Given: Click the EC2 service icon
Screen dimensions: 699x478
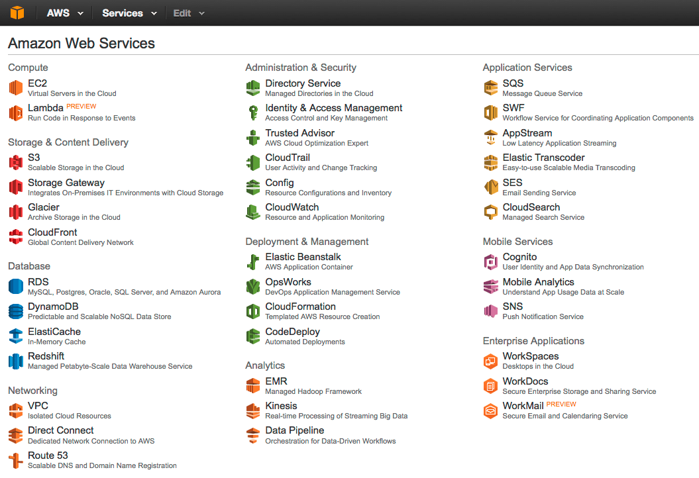Looking at the screenshot, I should tap(16, 87).
